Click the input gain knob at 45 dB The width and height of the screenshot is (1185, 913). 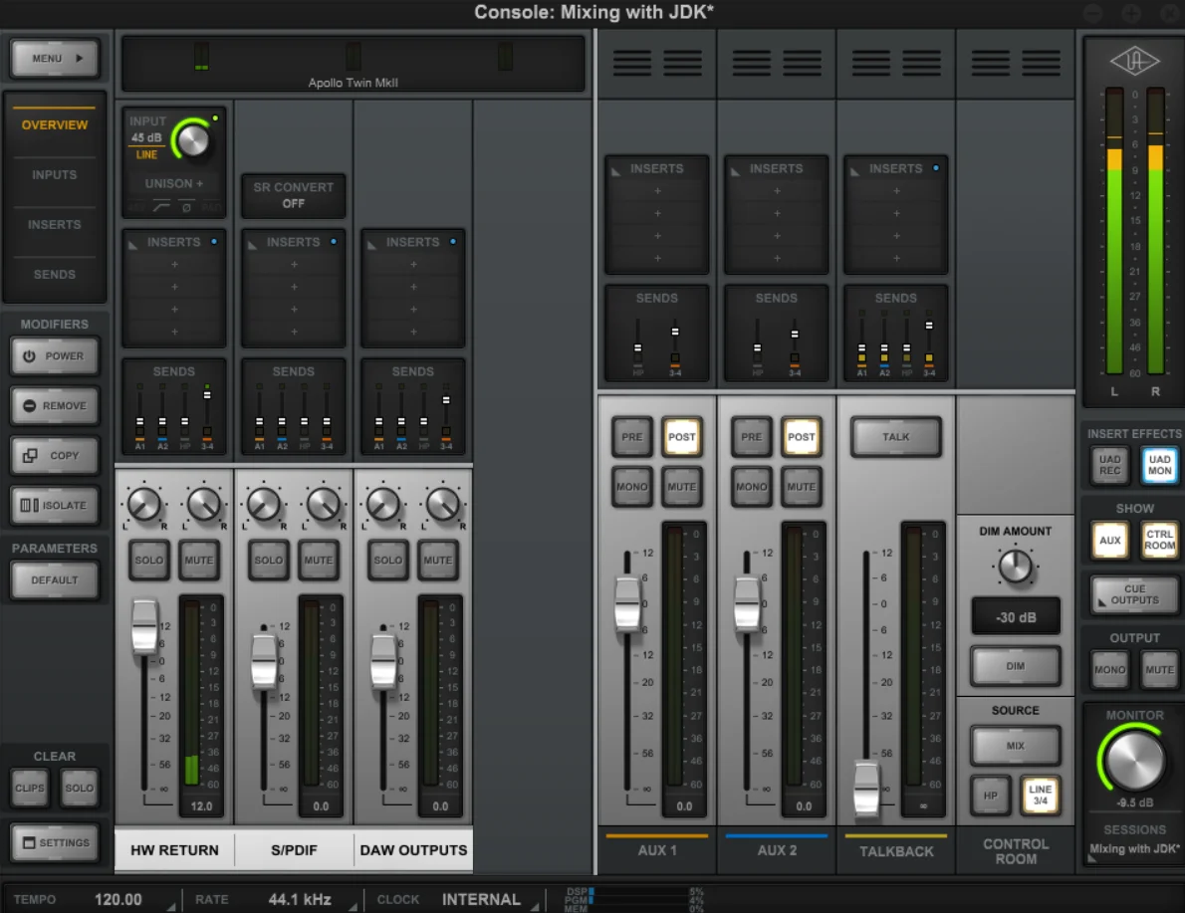192,139
